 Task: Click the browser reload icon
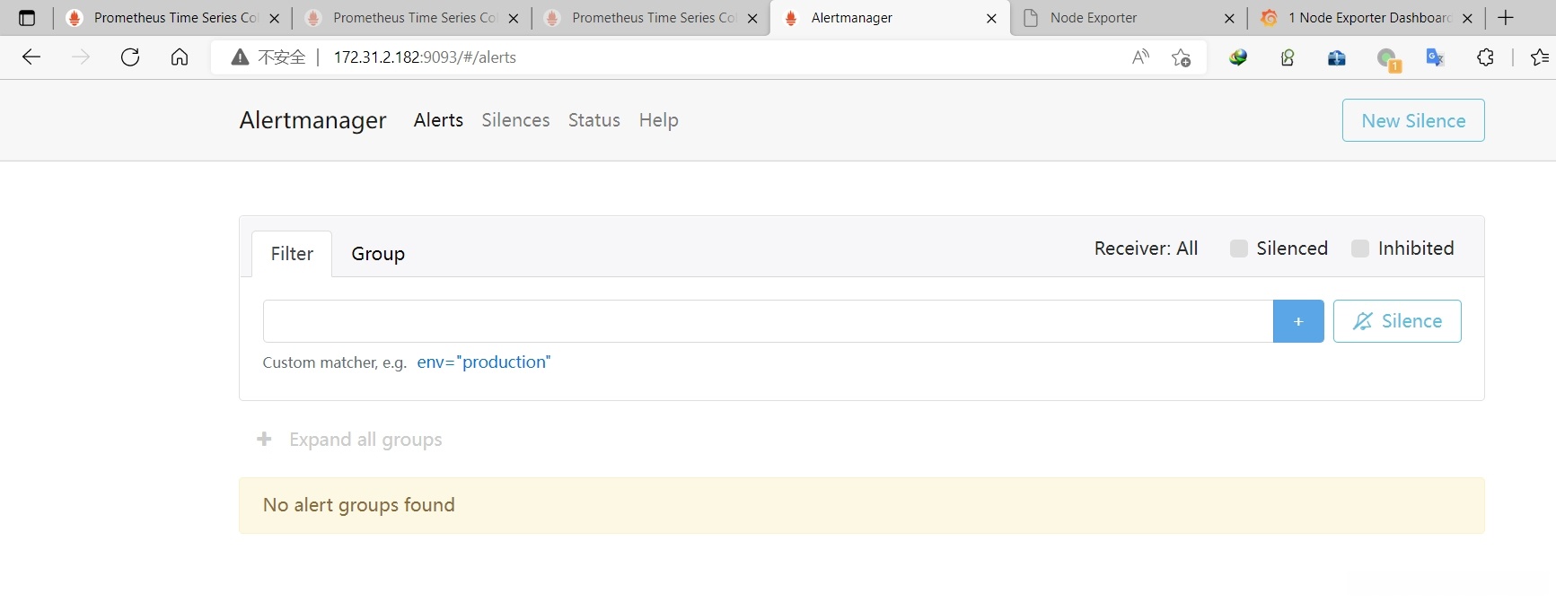(130, 57)
